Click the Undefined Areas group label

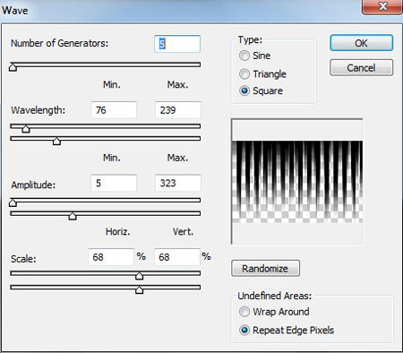275,296
